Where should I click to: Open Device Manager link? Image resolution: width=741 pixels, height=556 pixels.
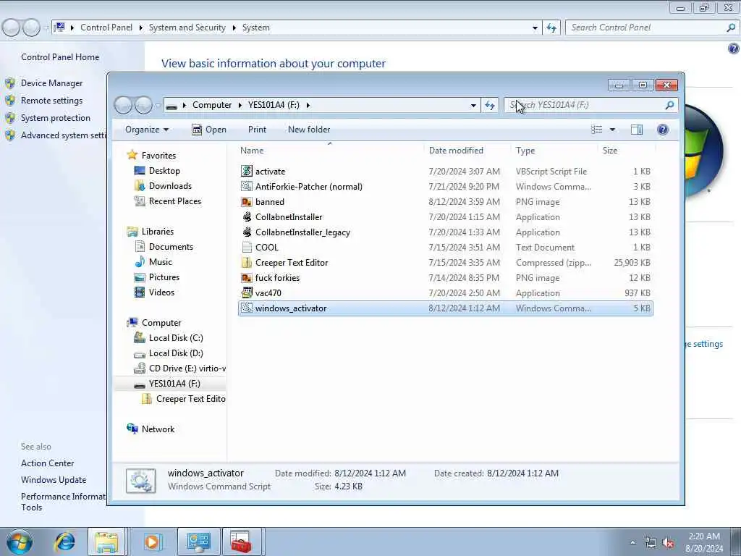click(x=51, y=83)
